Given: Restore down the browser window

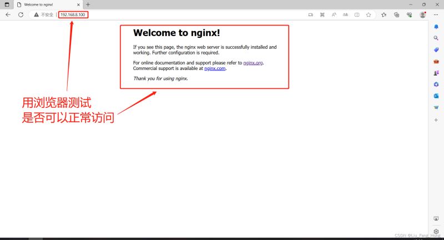Looking at the screenshot, I should 424,4.
